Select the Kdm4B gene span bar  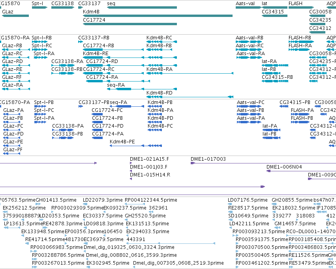tap(158, 16)
